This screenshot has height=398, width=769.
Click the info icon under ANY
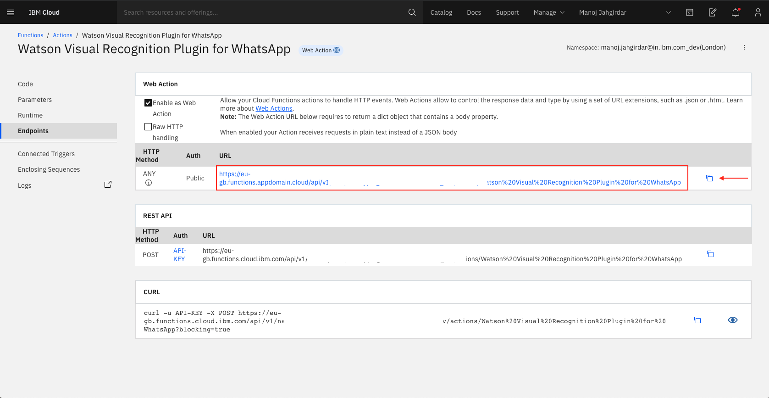click(149, 183)
